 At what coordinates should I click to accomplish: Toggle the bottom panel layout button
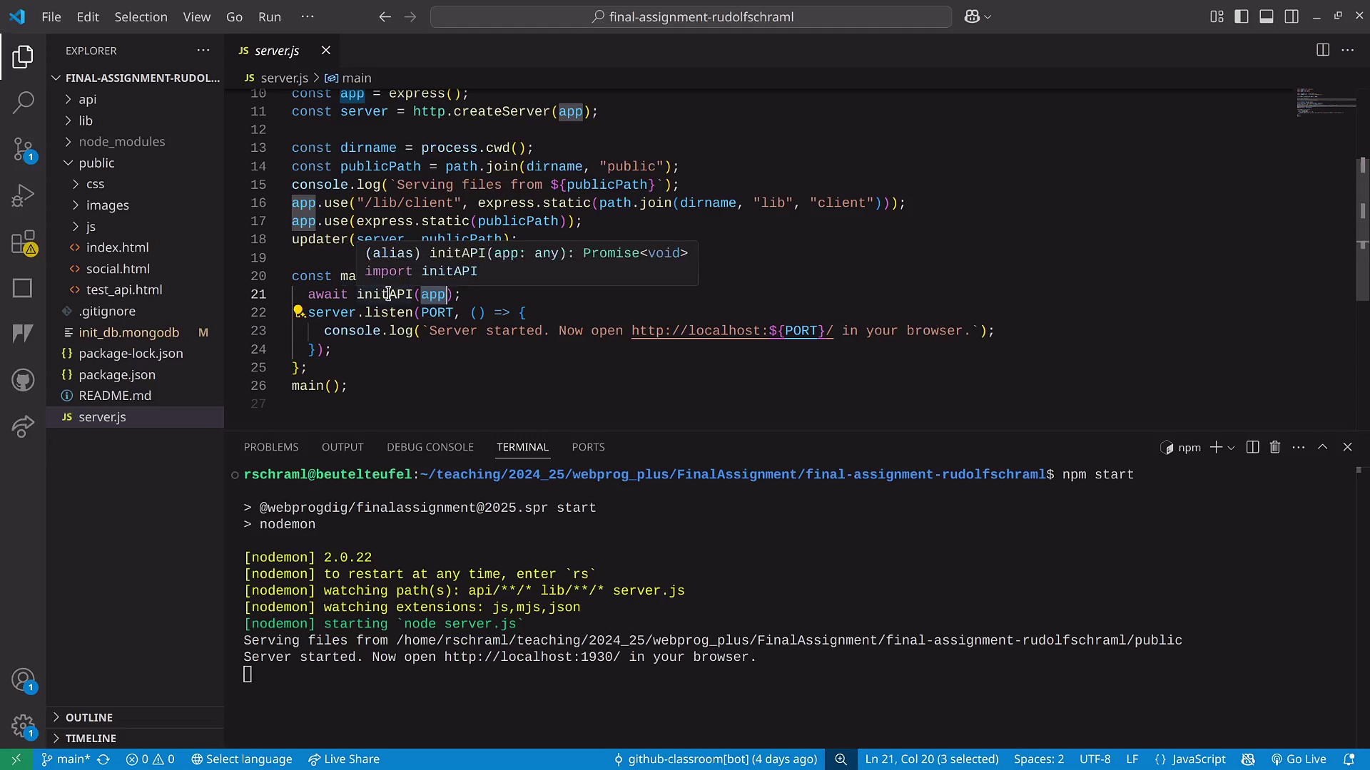pos(1267,16)
